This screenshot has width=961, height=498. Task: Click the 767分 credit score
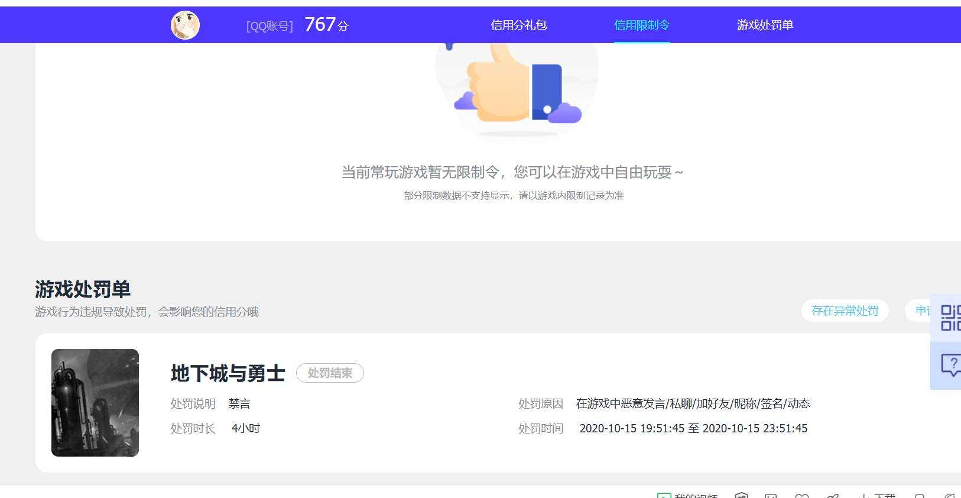[326, 24]
